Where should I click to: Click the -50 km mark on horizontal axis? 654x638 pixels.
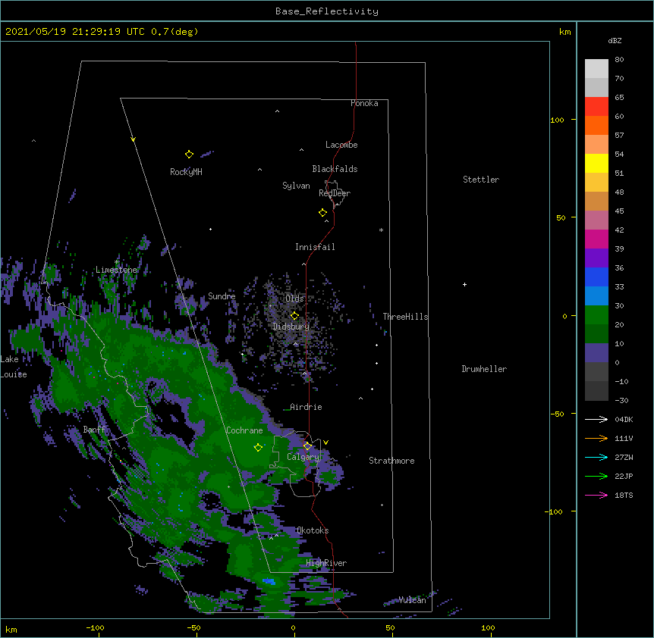(193, 627)
